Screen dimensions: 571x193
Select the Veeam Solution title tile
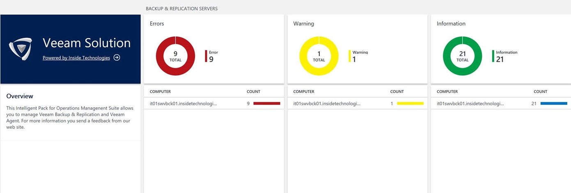[x=87, y=43]
